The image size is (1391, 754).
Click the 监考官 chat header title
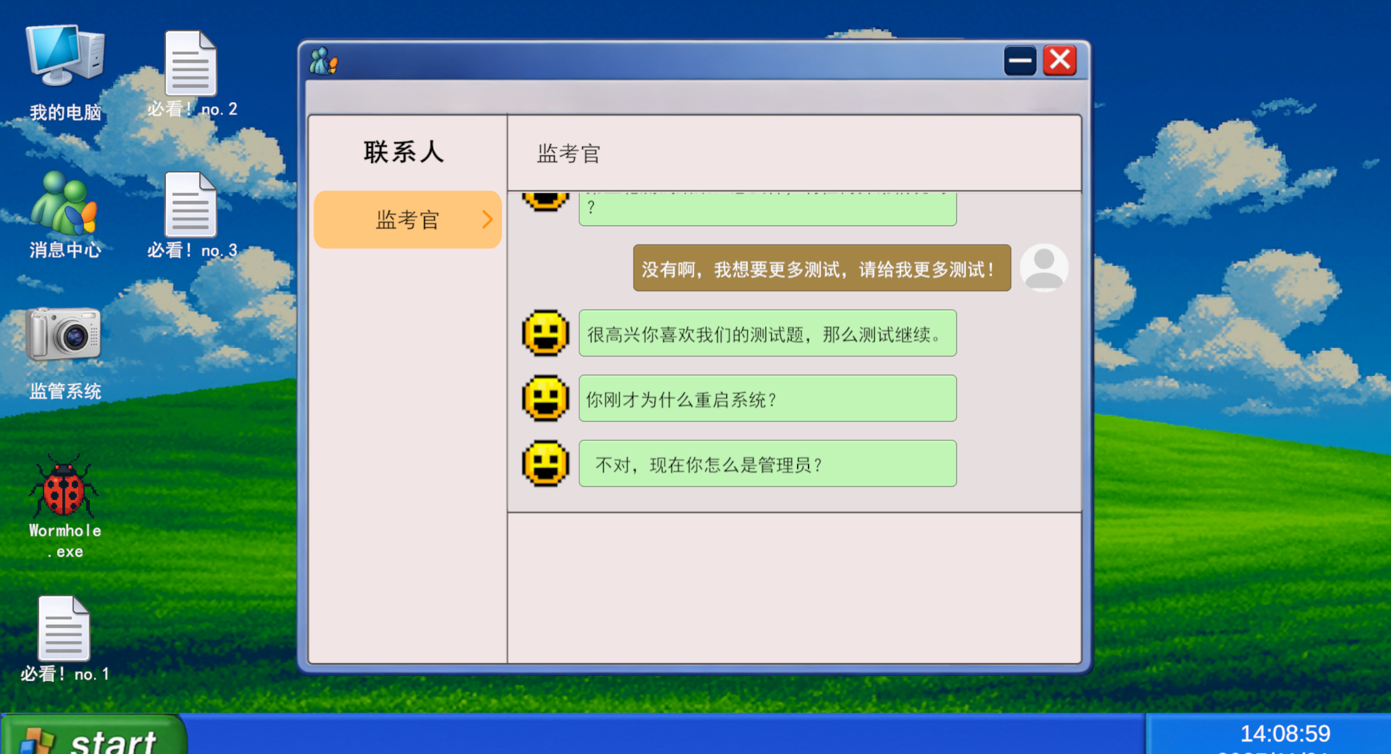(x=568, y=154)
